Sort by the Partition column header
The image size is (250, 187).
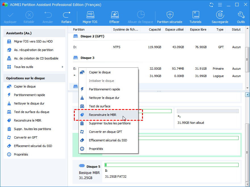(79, 29)
